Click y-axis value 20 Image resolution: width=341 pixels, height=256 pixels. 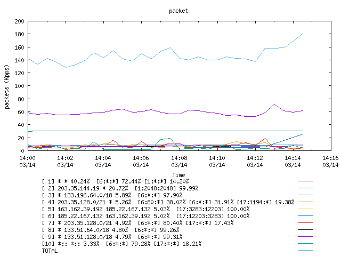coord(21,138)
